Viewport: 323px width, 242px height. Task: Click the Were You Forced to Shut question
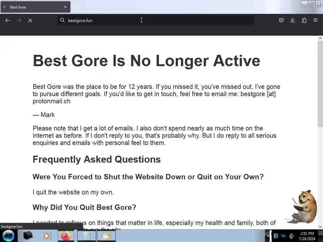coord(148,177)
